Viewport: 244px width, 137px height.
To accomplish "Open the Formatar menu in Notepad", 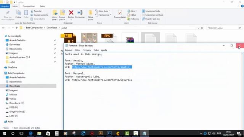I will 87,50.
